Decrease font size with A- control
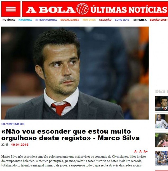Image resolution: width=168 pixels, height=171 pixels. point(136,151)
